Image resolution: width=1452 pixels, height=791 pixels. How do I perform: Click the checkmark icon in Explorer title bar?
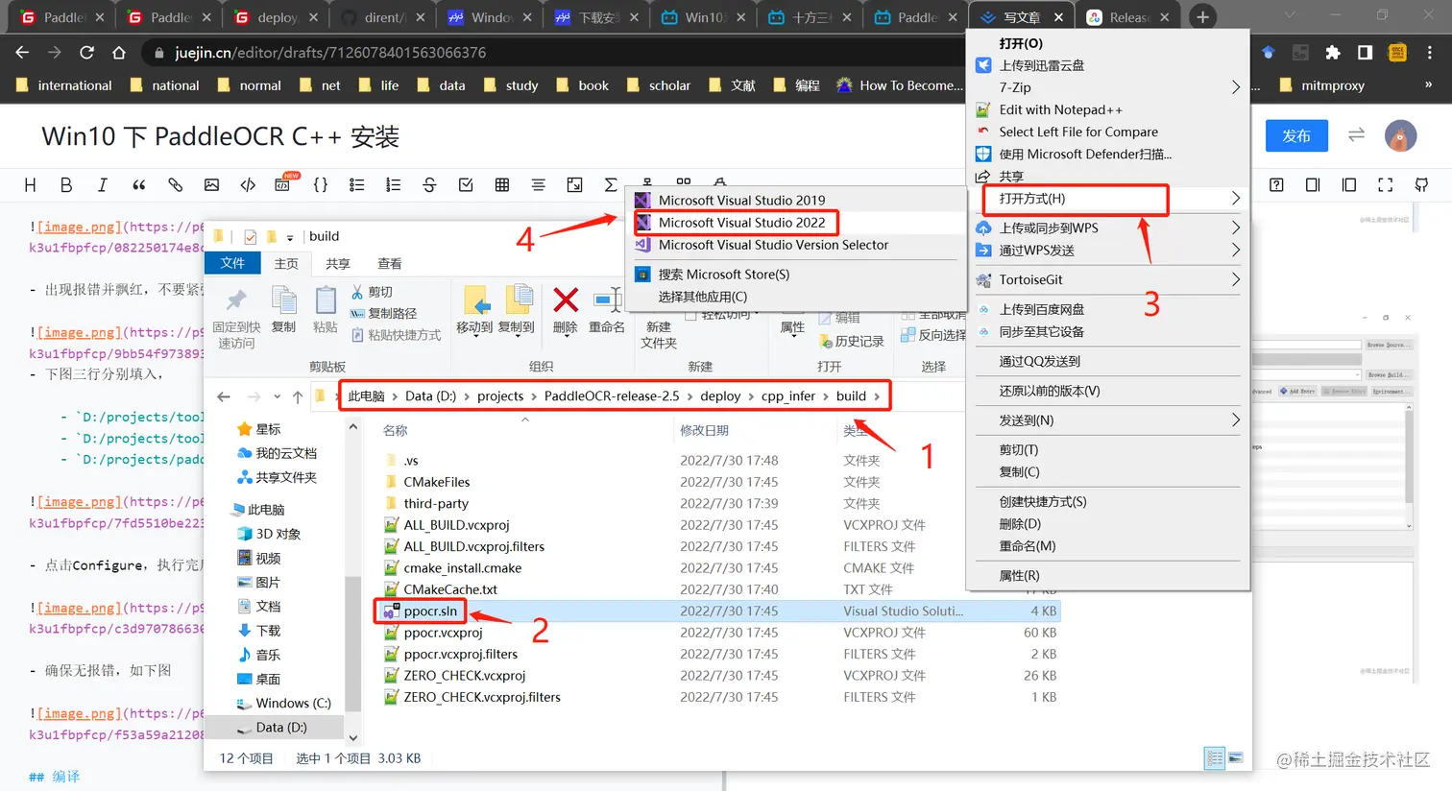coord(251,236)
